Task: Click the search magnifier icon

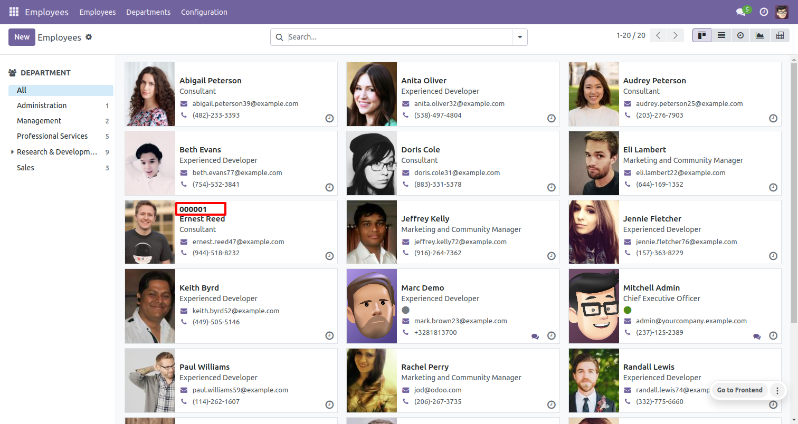Action: coord(279,37)
